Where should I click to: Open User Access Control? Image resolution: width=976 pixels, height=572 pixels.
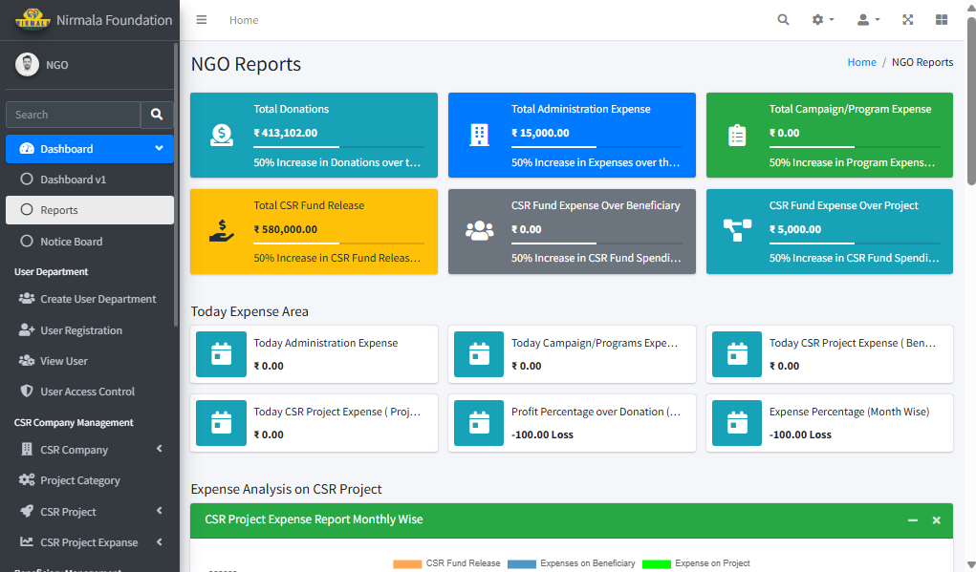[x=90, y=392]
